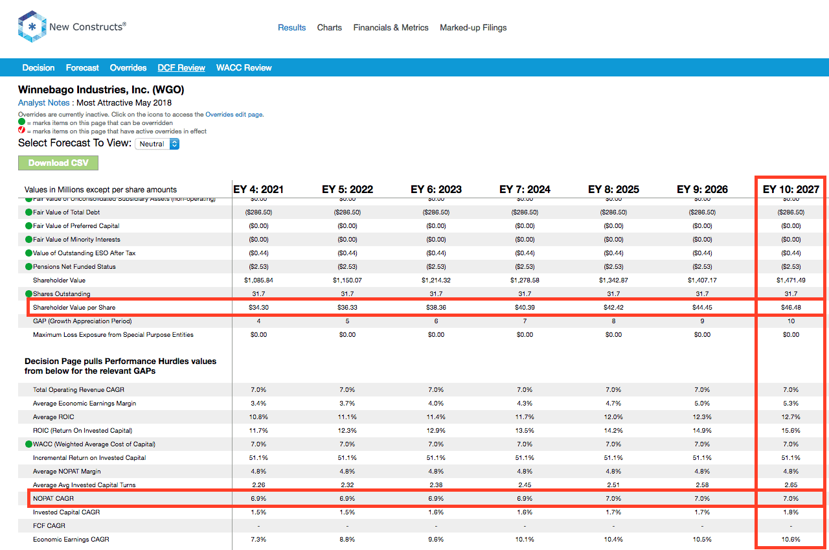
Task: Switch to the Overrides subtab
Action: click(x=128, y=67)
